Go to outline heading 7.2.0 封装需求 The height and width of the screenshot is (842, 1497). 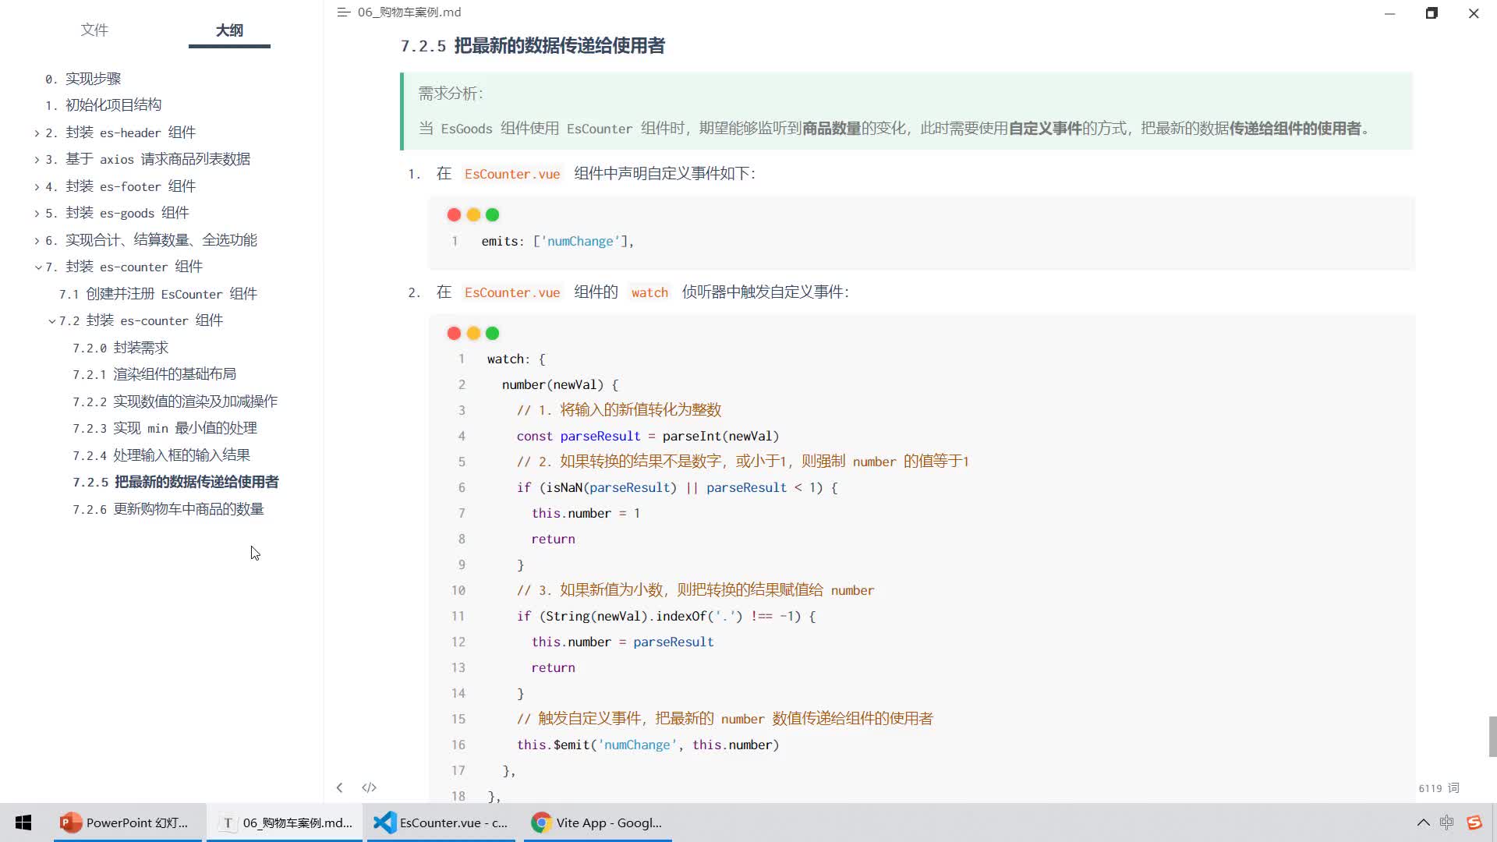click(x=120, y=348)
